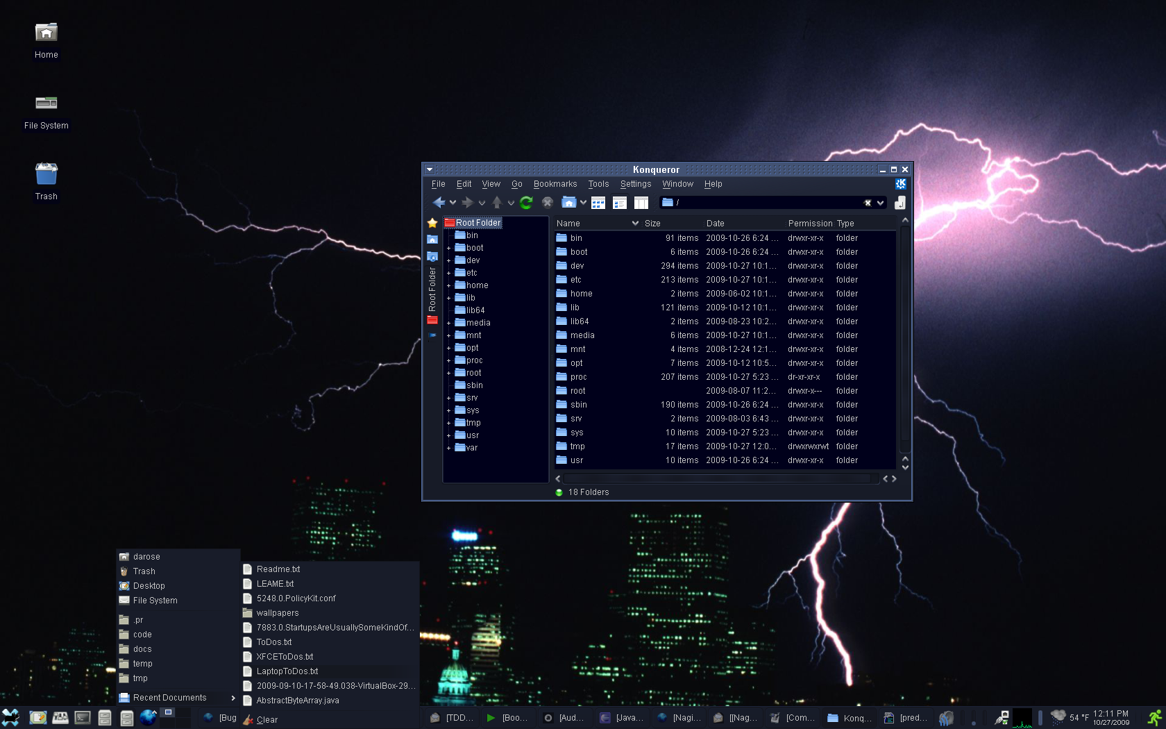Open the Bookmarks sidebar star tab
Image resolution: width=1166 pixels, height=729 pixels.
coord(432,223)
